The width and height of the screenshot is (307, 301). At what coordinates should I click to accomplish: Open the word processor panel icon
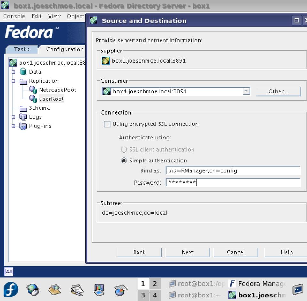click(77, 290)
